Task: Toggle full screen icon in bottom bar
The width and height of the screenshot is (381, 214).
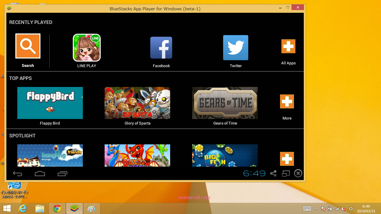Action: tap(286, 174)
